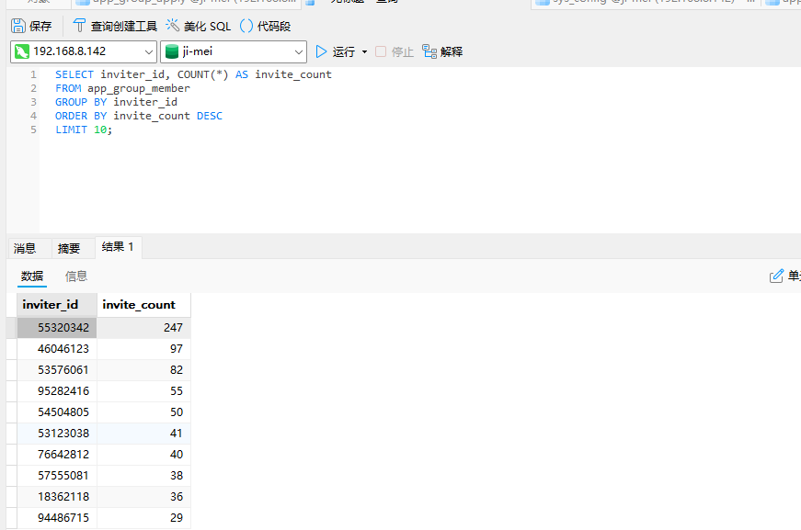Click the GROUP keyword on line 3
Image resolution: width=801 pixels, height=530 pixels.
click(71, 102)
